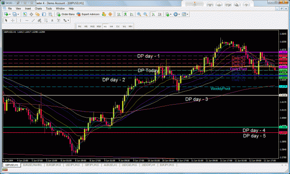Switch timeframe to M5
This screenshot has width=290, height=174.
[86, 26]
